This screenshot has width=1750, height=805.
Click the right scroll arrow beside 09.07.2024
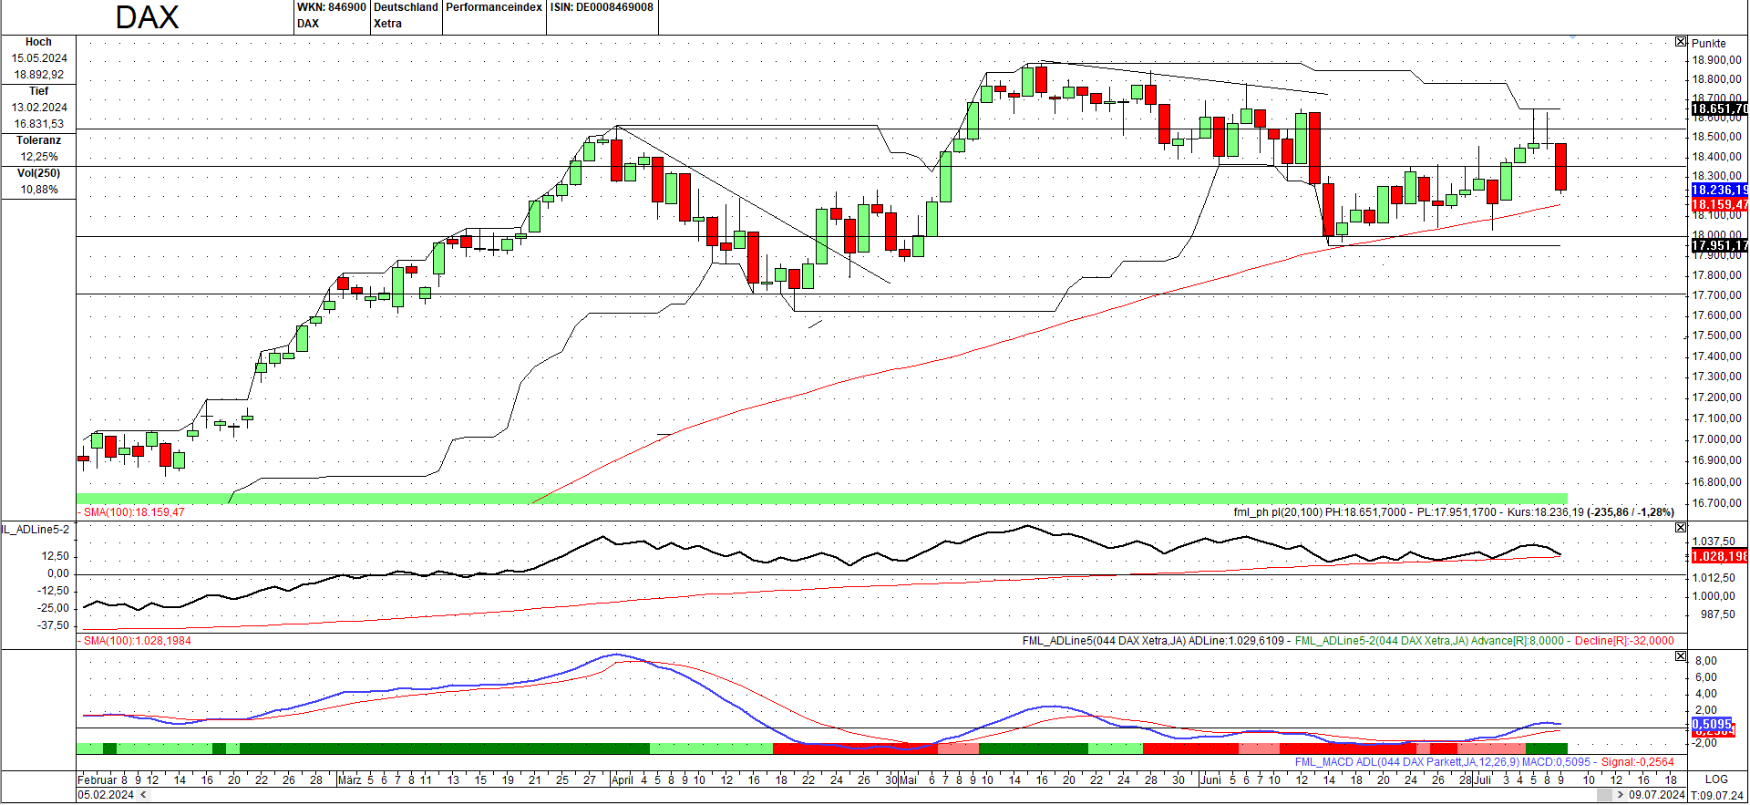pyautogui.click(x=1621, y=795)
